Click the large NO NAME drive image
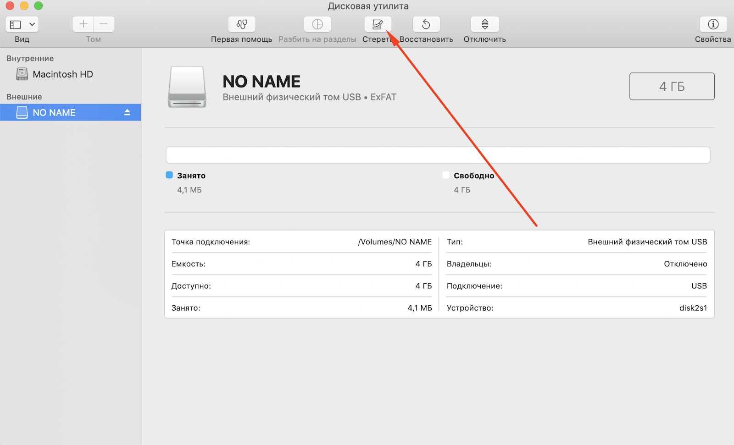This screenshot has width=734, height=445. pyautogui.click(x=187, y=87)
